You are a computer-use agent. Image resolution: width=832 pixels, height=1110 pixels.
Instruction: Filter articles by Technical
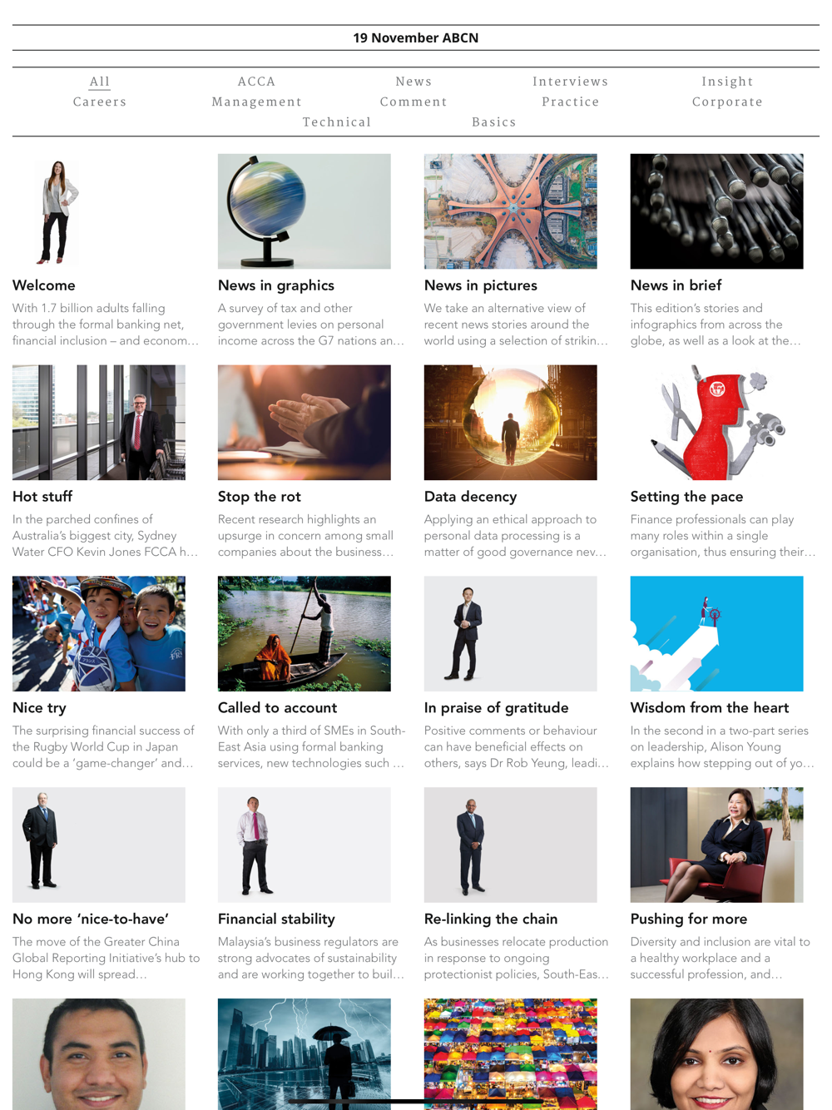click(337, 121)
